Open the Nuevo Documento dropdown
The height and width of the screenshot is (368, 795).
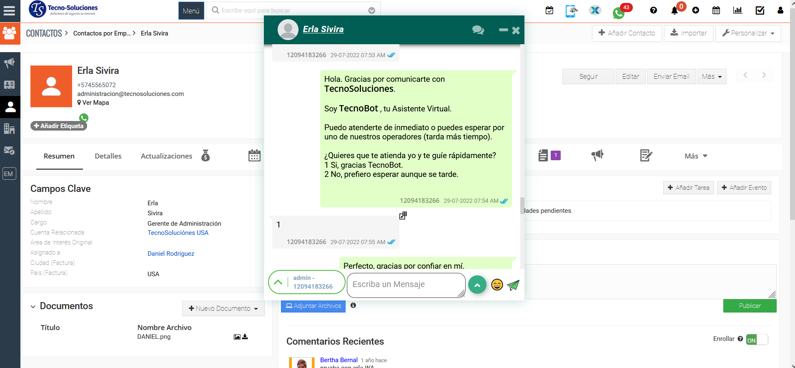click(223, 309)
